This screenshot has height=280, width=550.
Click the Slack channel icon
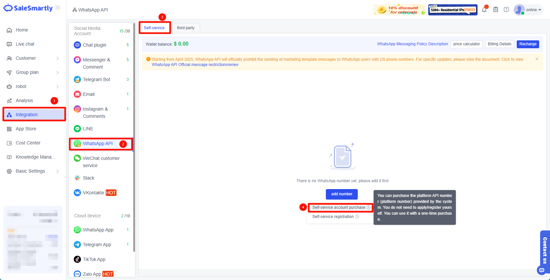pos(77,178)
